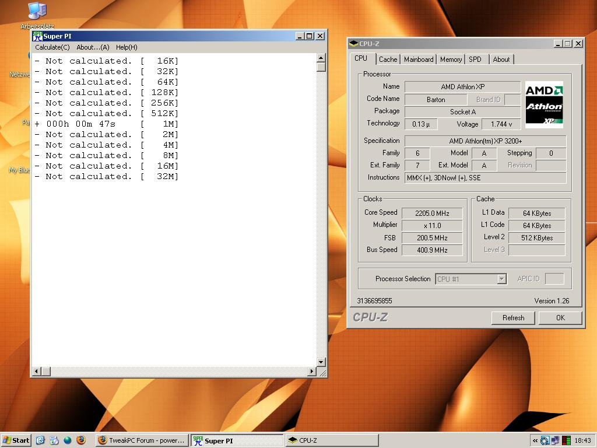The image size is (597, 448).
Task: Switch to the SPD tab in CPU-Z
Action: pyautogui.click(x=475, y=60)
